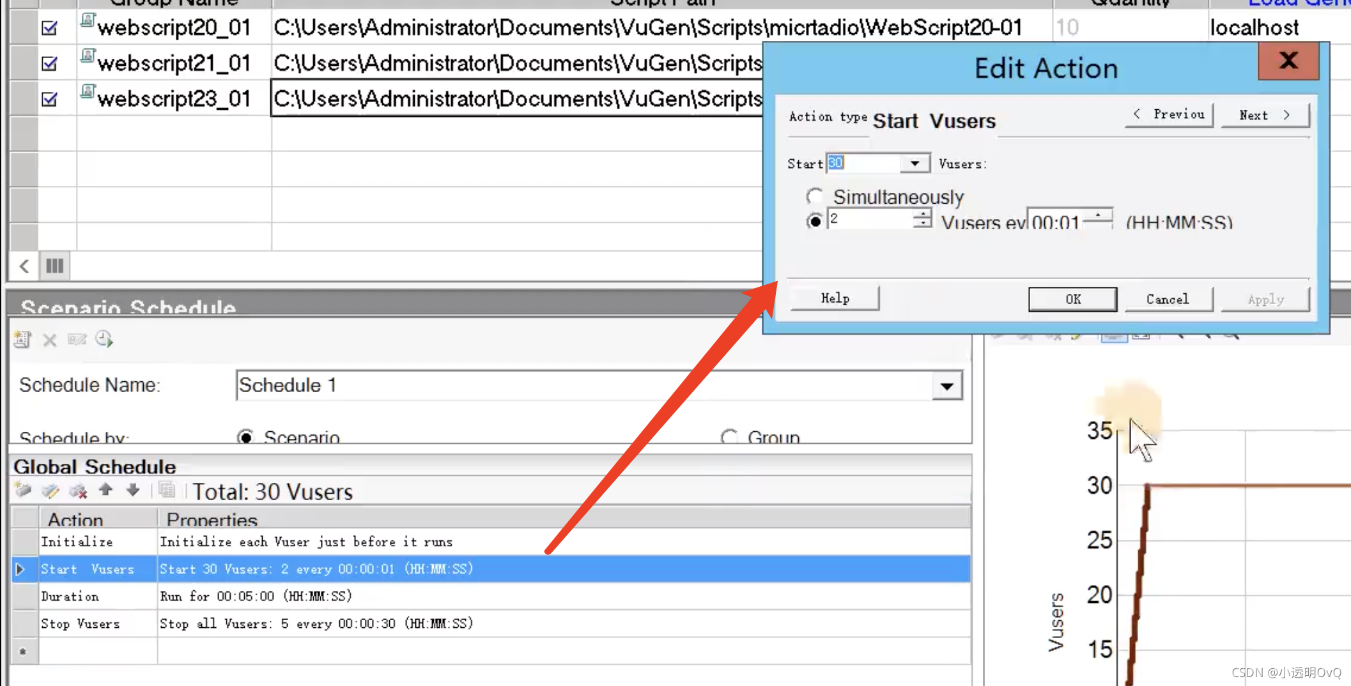Click the webscript23_01 group name
The width and height of the screenshot is (1351, 686).
point(174,99)
